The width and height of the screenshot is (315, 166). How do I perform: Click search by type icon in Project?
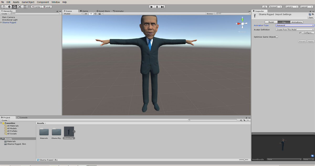241,120
